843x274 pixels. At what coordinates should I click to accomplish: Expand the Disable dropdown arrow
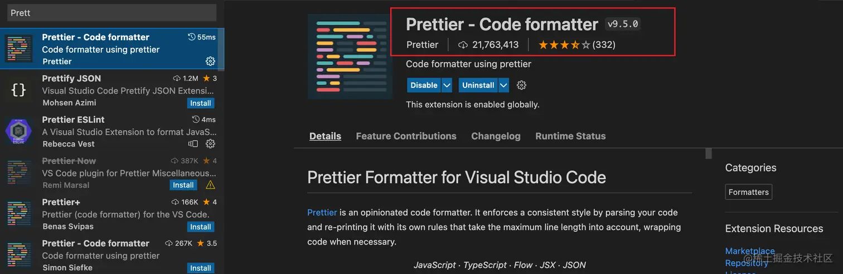point(447,85)
